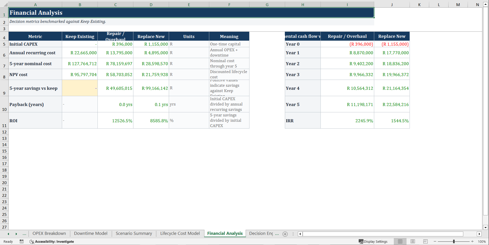Click the horizontal scrollbar thumb
The height and width of the screenshot is (245, 489).
383,234
